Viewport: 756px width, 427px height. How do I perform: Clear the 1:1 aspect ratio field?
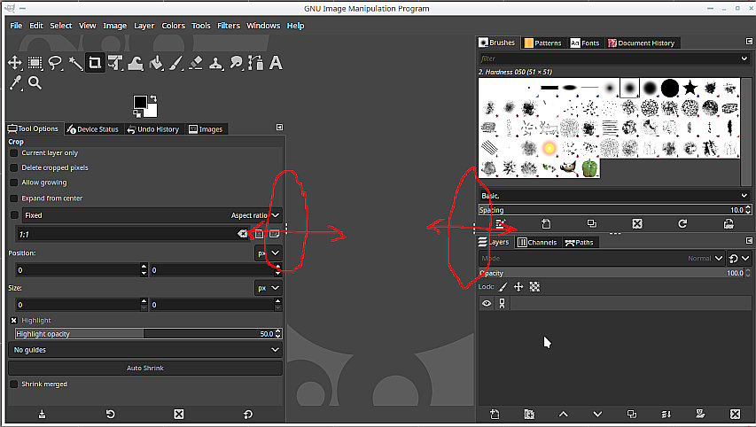pos(242,234)
